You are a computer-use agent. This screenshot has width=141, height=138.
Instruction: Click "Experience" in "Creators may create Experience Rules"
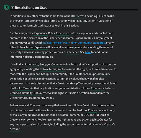pos(41,33)
